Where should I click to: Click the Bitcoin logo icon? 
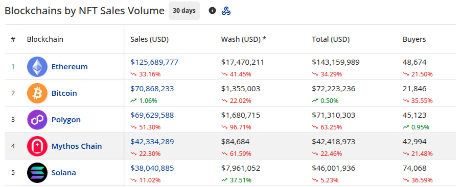pyautogui.click(x=37, y=93)
